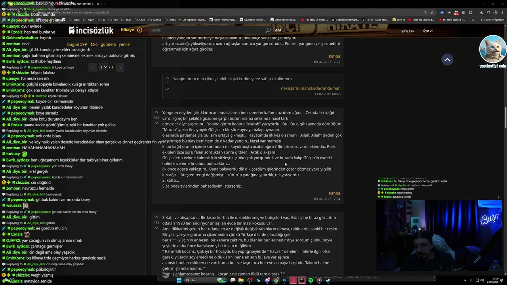The width and height of the screenshot is (507, 285).
Task: Downvote the entry with +19 score
Action: (x=156, y=228)
